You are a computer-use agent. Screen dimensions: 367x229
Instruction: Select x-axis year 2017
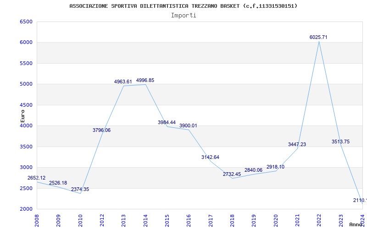211,221
